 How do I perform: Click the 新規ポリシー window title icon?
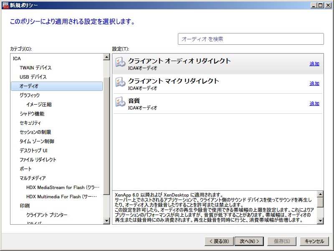(5, 5)
